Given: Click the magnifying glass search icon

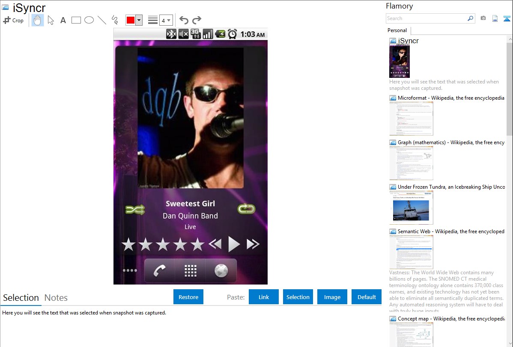Looking at the screenshot, I should click(x=471, y=18).
